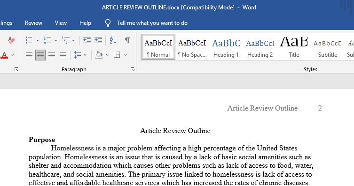Open Font dialog launcher

16,69
